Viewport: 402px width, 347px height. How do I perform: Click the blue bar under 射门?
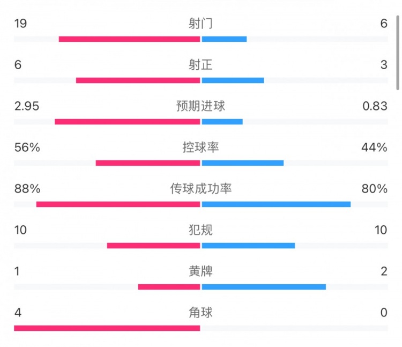pos(224,39)
